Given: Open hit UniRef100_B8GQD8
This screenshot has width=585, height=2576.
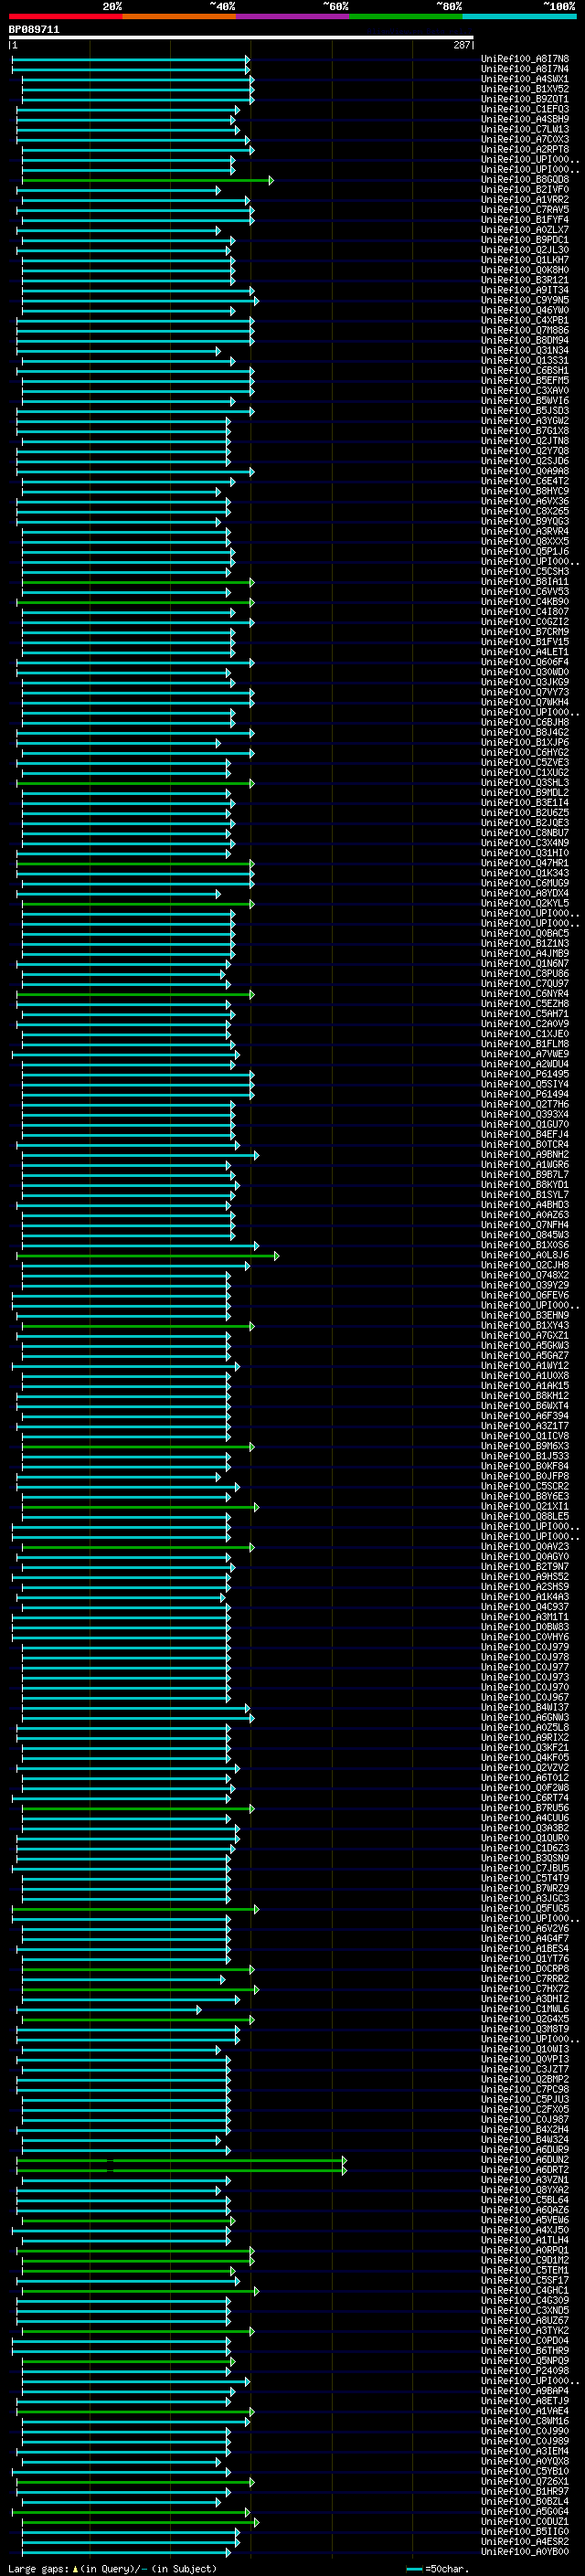Looking at the screenshot, I should pyautogui.click(x=525, y=180).
